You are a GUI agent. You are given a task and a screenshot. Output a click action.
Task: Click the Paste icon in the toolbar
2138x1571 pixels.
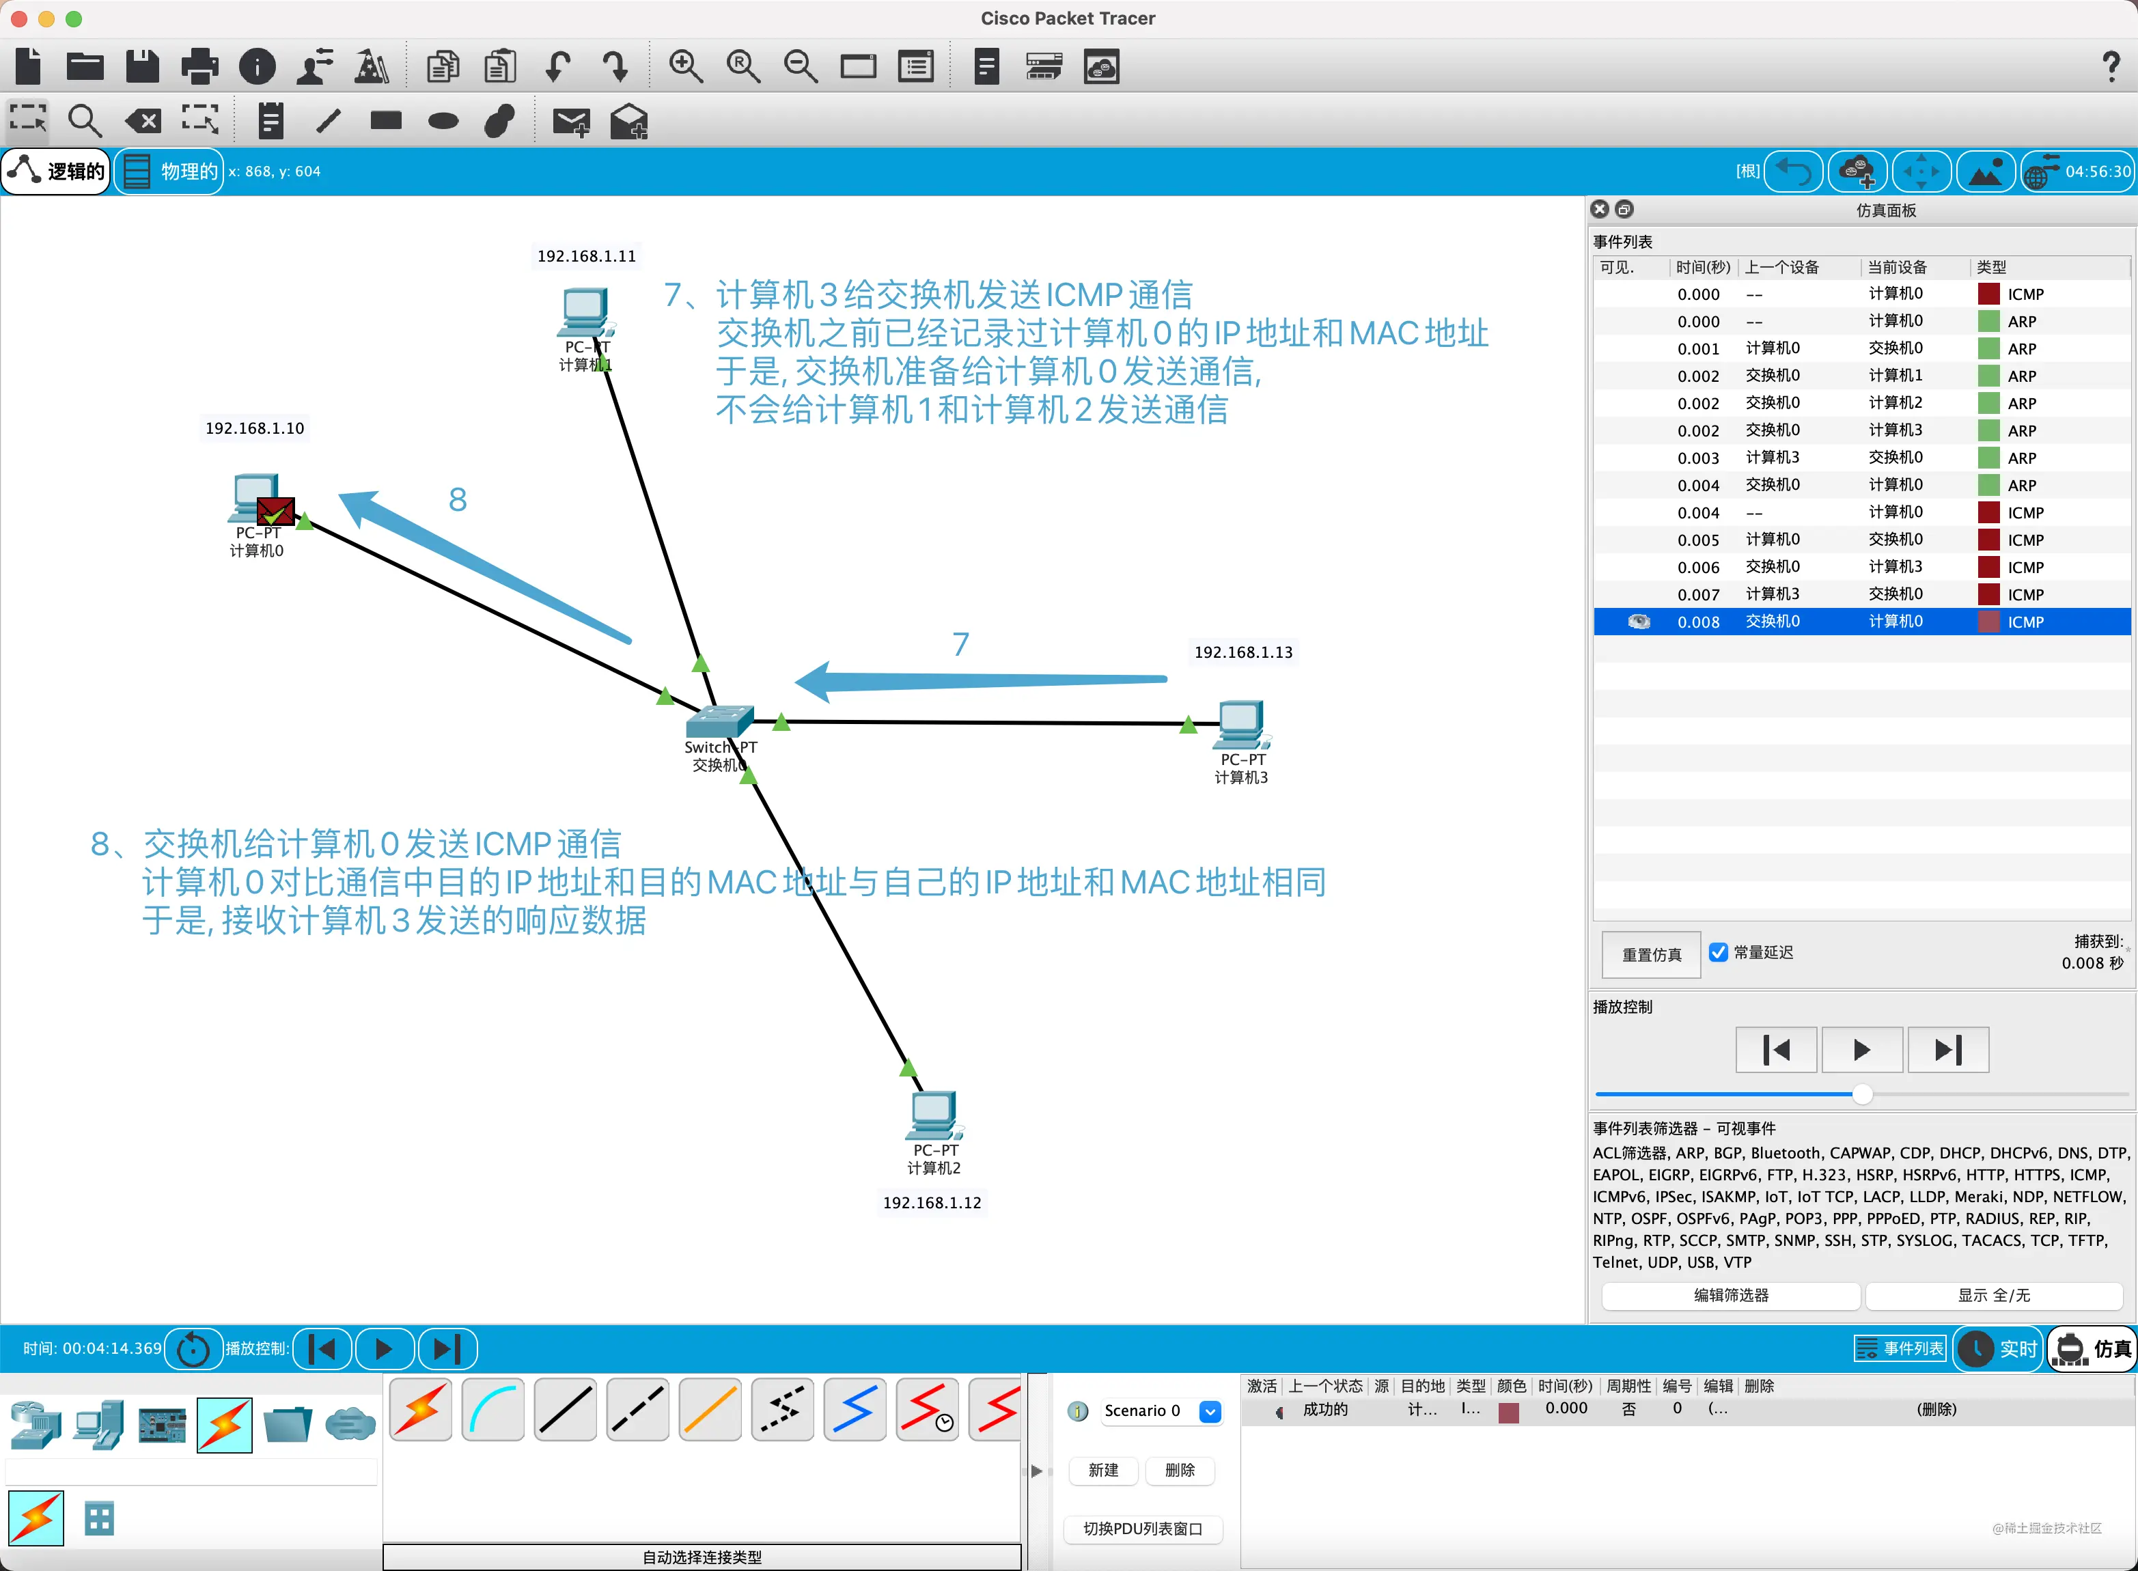click(500, 66)
